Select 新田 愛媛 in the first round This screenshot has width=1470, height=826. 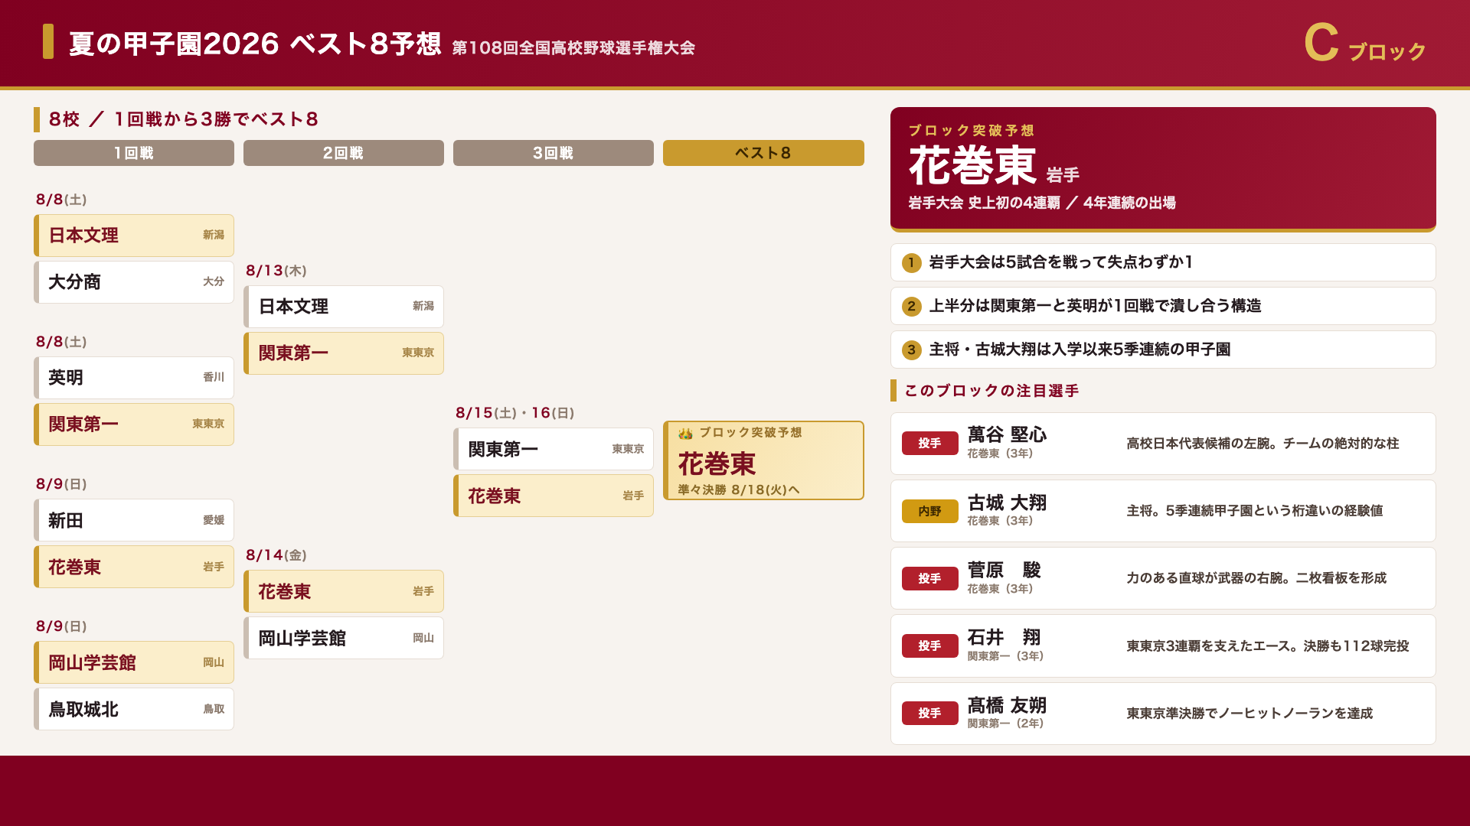(134, 520)
